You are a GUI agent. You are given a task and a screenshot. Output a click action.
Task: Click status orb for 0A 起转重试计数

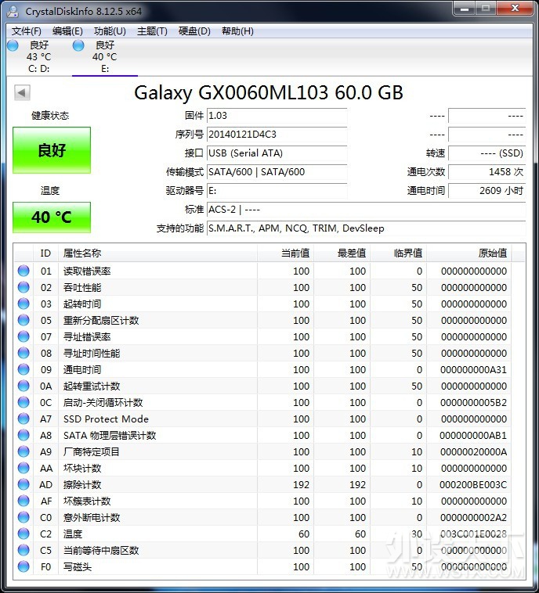[24, 386]
